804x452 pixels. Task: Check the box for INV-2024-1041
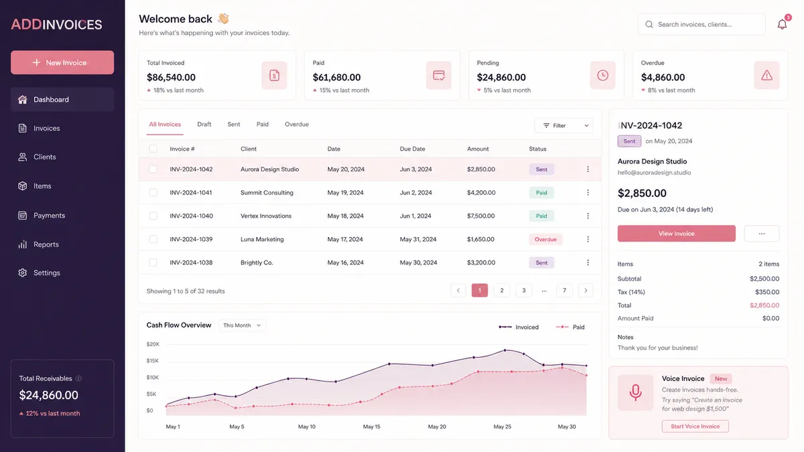[153, 192]
